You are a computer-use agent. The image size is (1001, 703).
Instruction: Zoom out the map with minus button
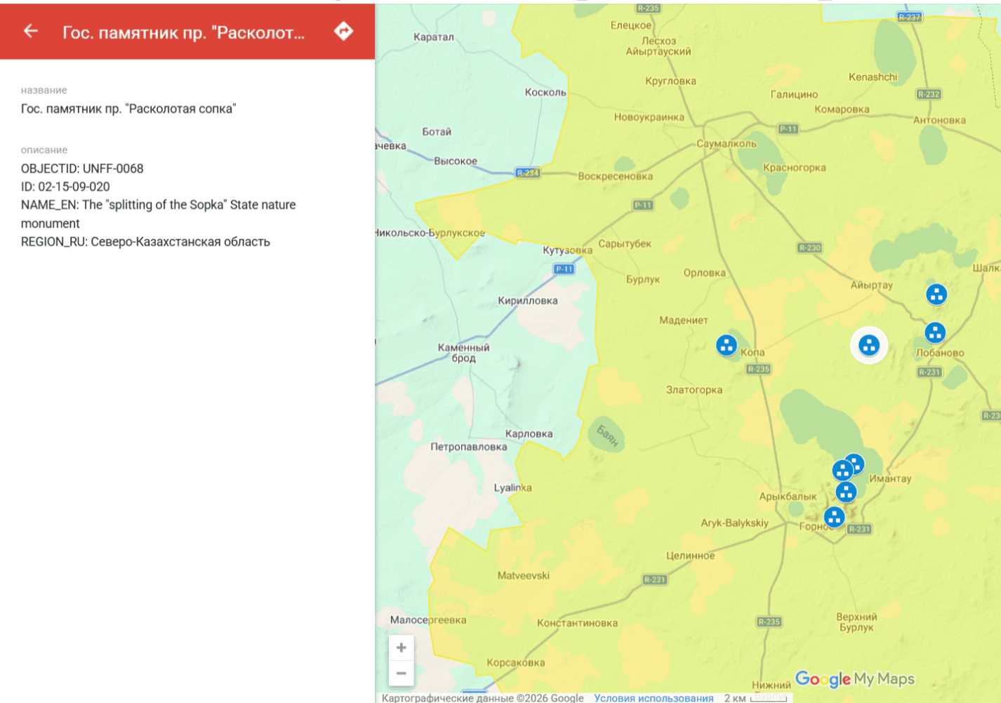tap(402, 673)
